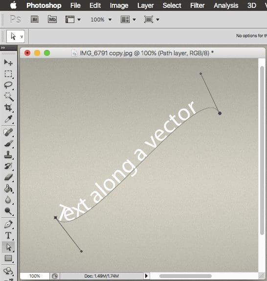Select the Type tool
This screenshot has width=267, height=281.
pos(8,235)
